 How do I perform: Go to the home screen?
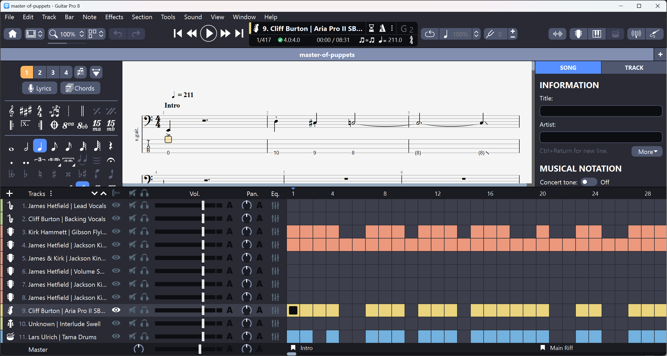[13, 34]
